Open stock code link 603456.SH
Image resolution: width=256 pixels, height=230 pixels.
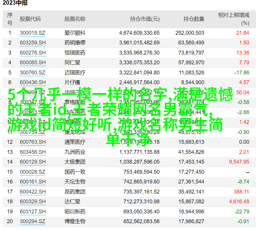(x=33, y=152)
